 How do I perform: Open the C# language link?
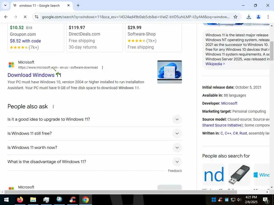[x=235, y=133]
